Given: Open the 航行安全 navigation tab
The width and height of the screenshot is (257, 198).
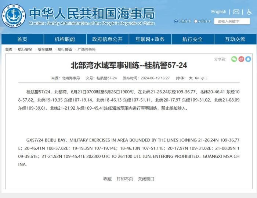Looking at the screenshot, I should point(192,39).
